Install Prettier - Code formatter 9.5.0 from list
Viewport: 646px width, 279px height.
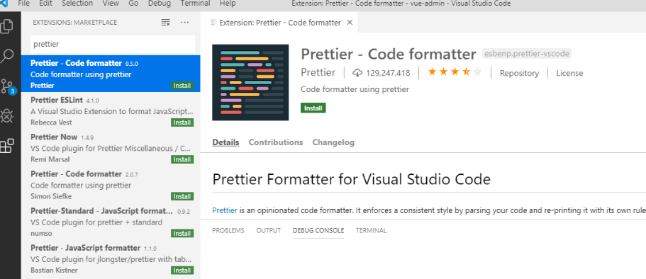[182, 86]
